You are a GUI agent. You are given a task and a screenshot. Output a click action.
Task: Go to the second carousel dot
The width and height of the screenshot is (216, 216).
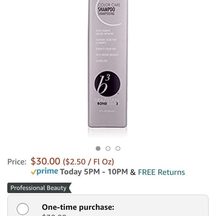(x=108, y=148)
